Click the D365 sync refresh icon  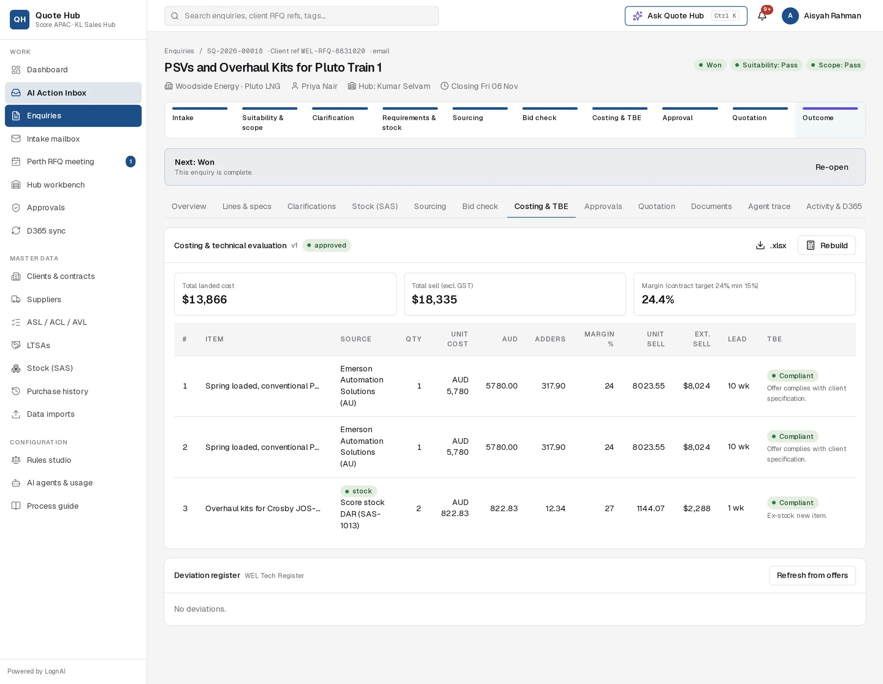point(16,230)
